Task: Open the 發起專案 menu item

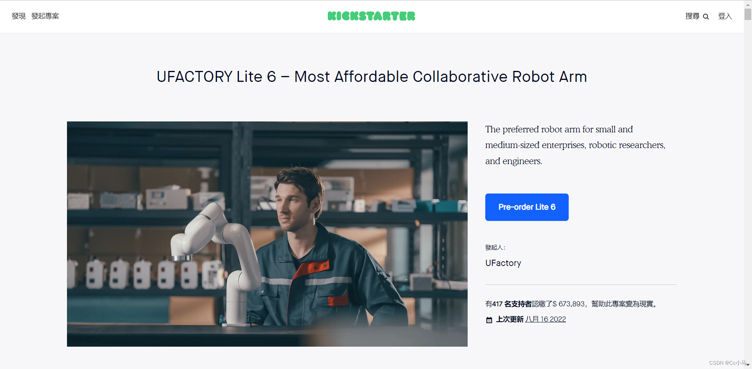Action: [x=45, y=16]
